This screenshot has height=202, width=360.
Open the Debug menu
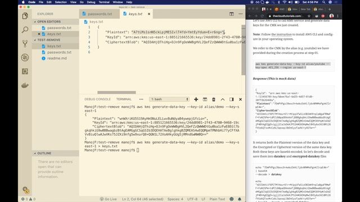pos(91,2)
